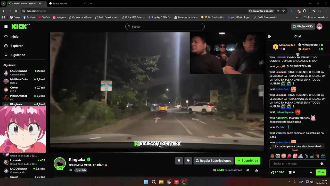Open the discord.gg/kingteka link in chat

(285, 122)
